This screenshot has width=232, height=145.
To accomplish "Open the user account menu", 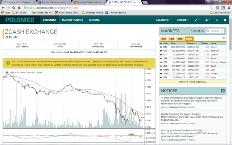I will (x=208, y=20).
